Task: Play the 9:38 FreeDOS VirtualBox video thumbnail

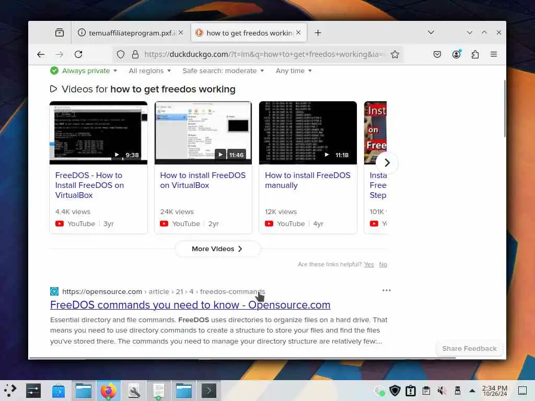Action: [x=99, y=133]
